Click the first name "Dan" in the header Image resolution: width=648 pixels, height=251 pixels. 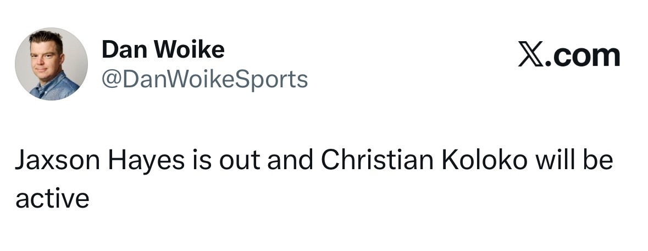click(119, 51)
